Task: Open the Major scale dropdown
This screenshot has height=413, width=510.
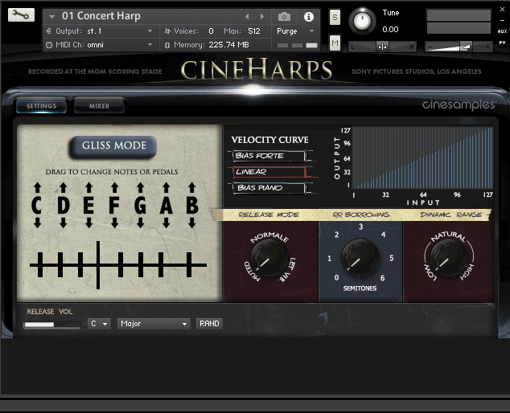Action: coord(154,324)
